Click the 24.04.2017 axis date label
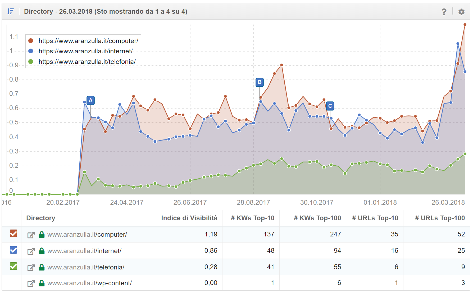 pos(127,203)
